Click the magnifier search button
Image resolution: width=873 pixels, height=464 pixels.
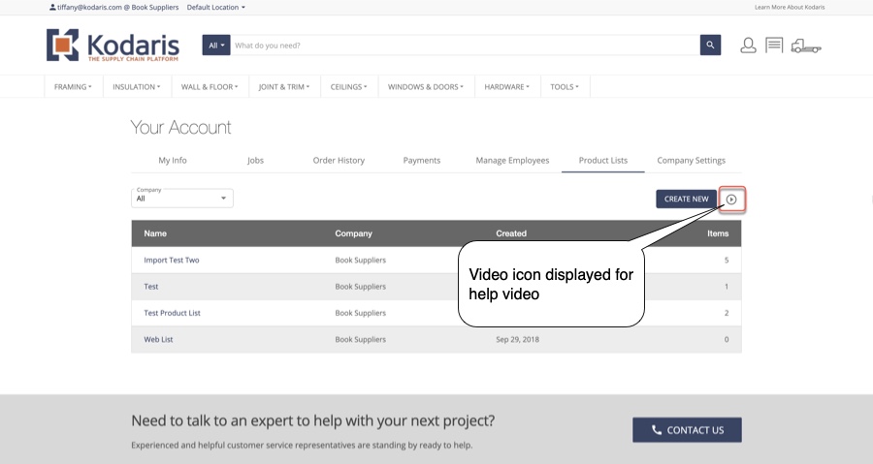click(x=710, y=45)
